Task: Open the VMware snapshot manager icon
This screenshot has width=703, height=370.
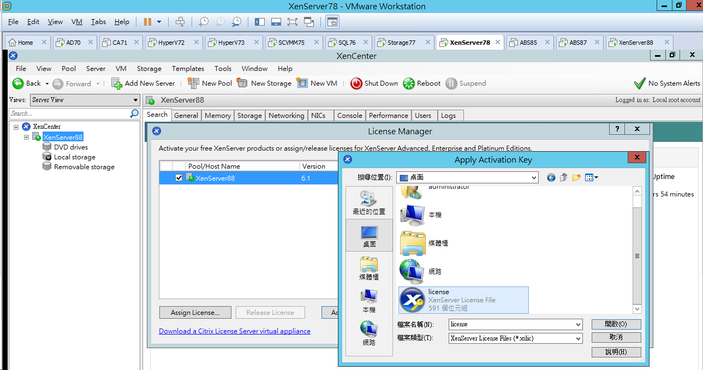Action: click(x=236, y=22)
